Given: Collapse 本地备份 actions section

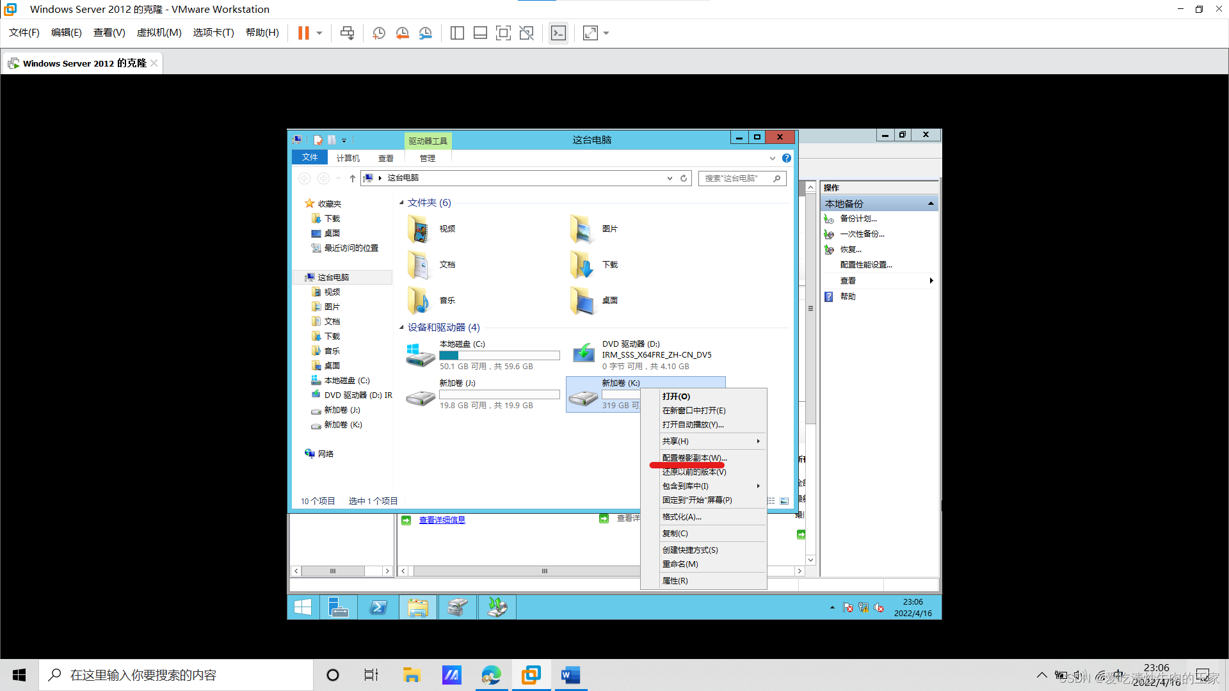Looking at the screenshot, I should pyautogui.click(x=931, y=203).
